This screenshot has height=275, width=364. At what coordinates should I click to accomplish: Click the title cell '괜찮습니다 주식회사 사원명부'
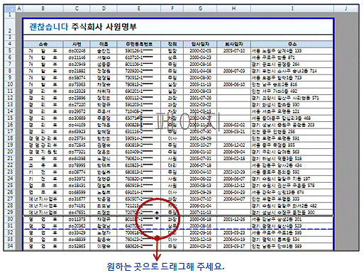83,27
